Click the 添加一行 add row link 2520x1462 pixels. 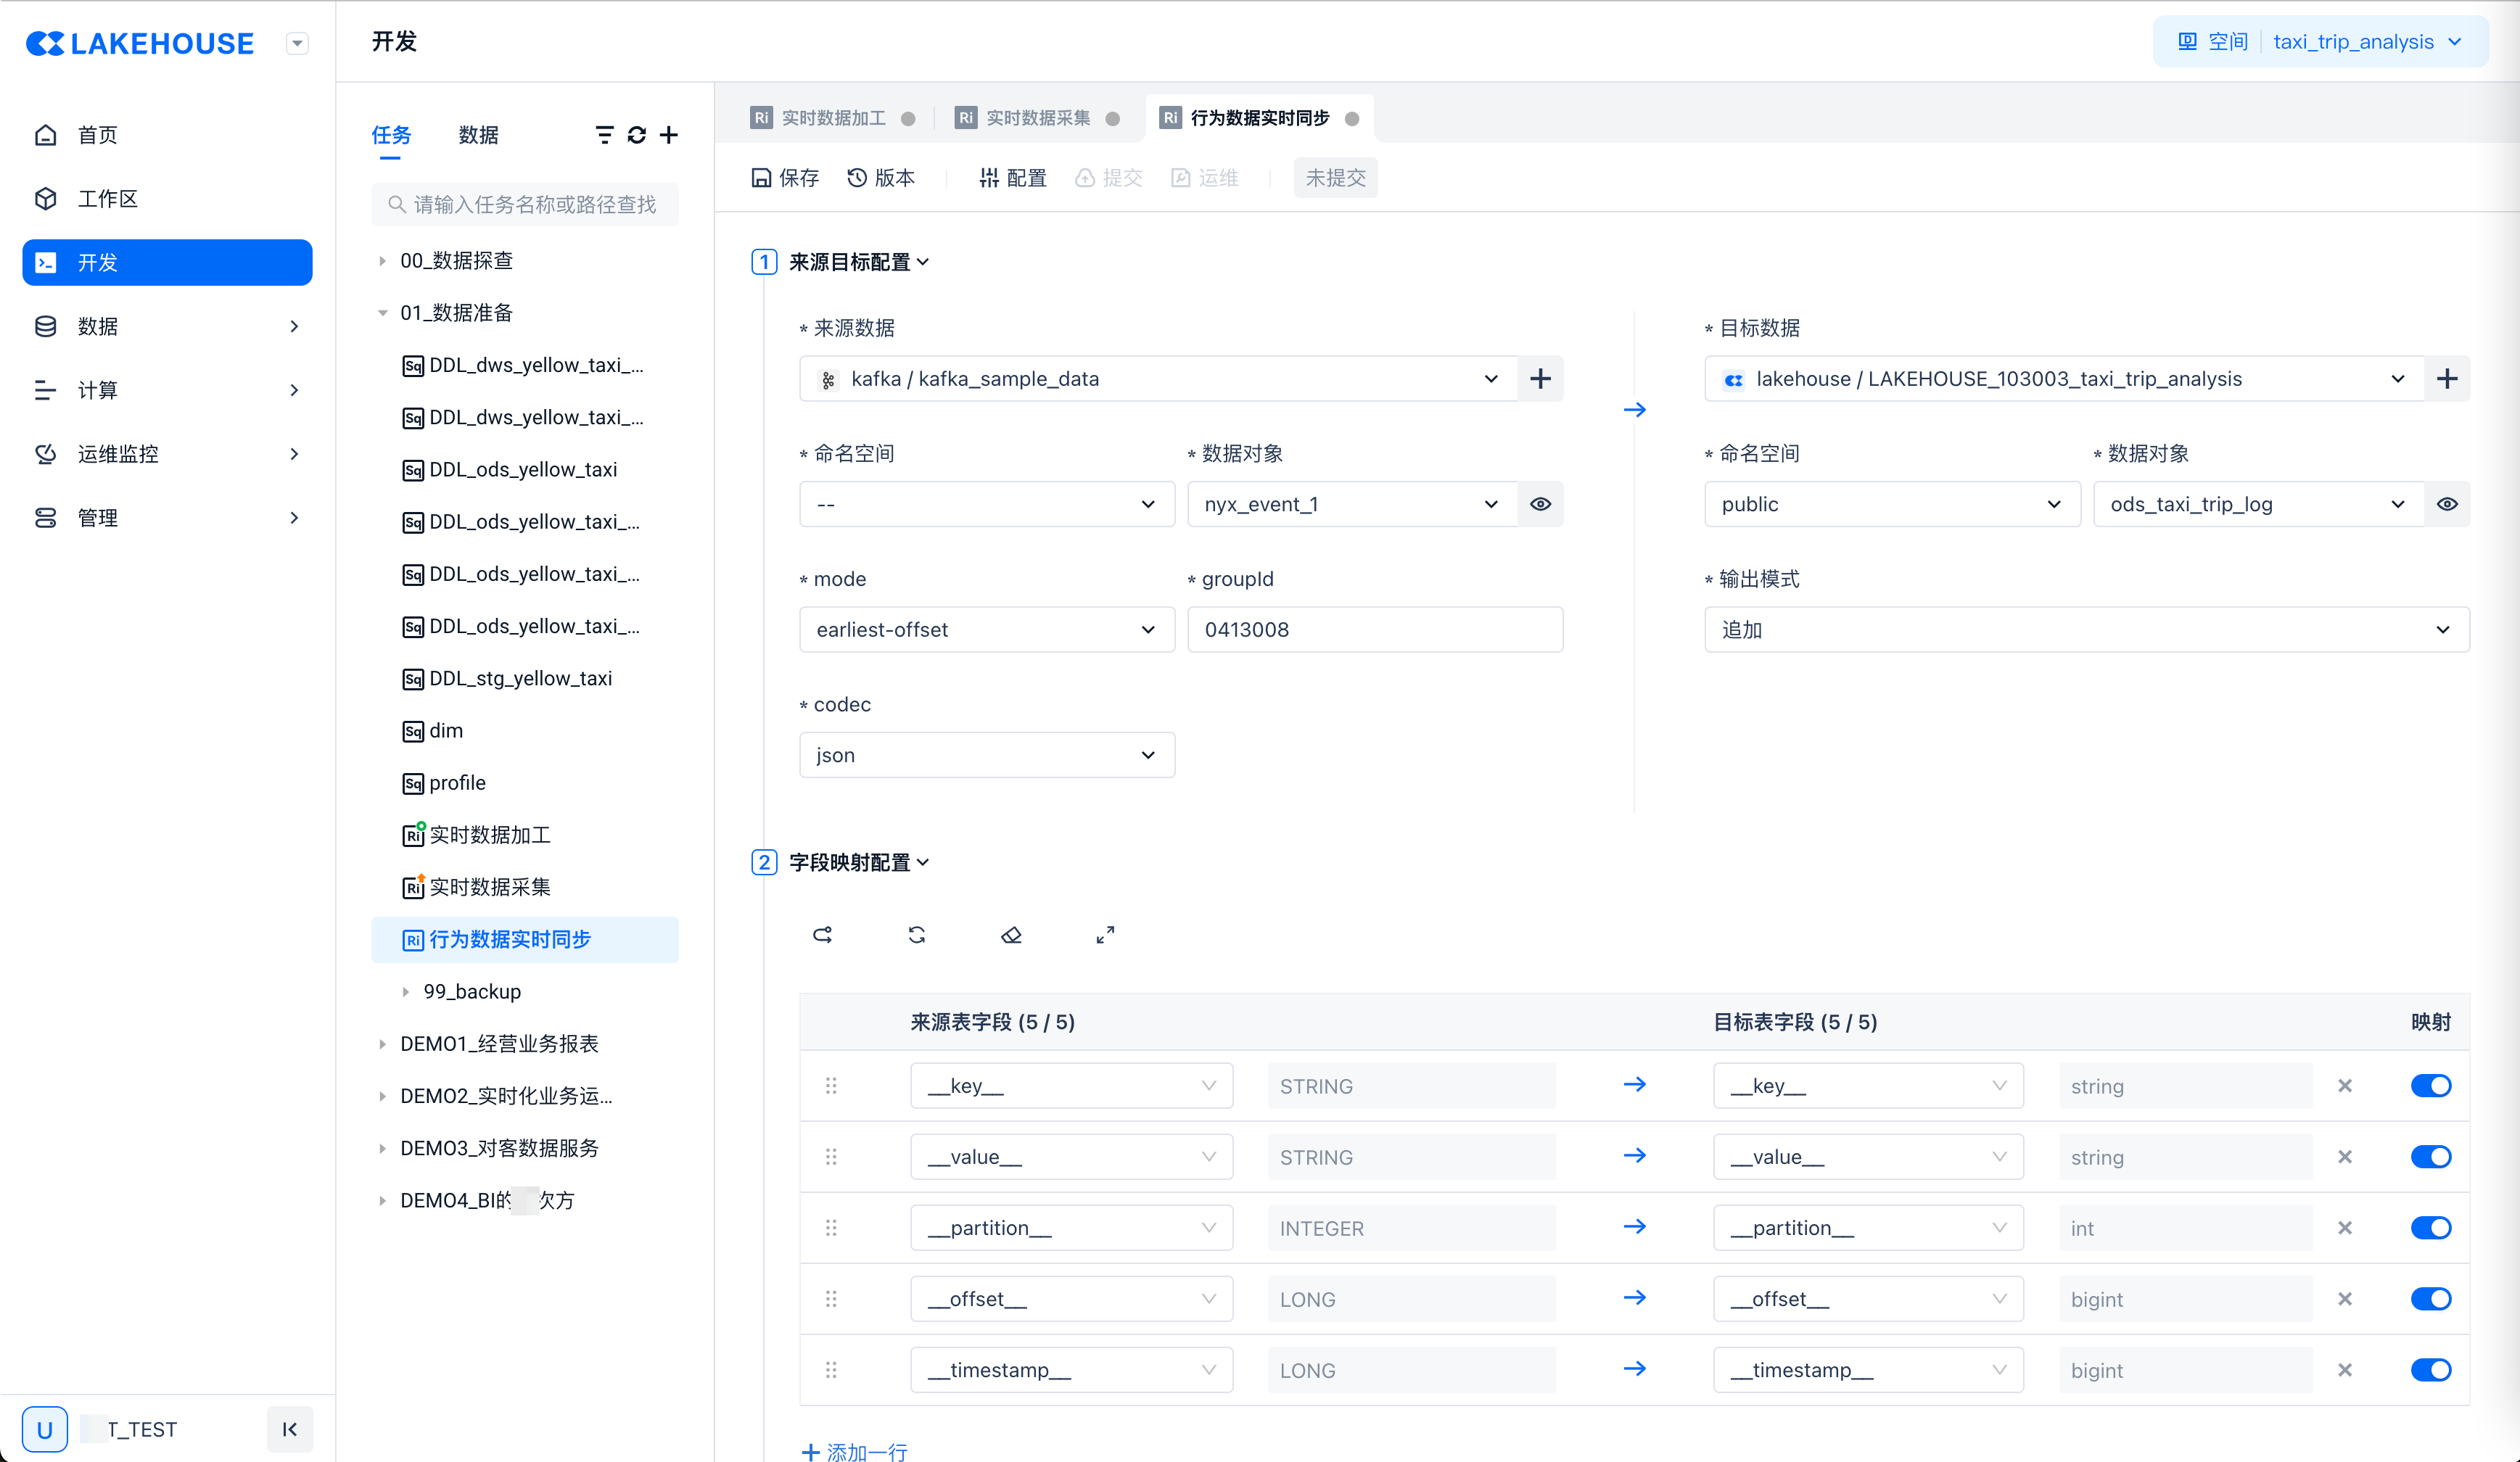point(855,1451)
